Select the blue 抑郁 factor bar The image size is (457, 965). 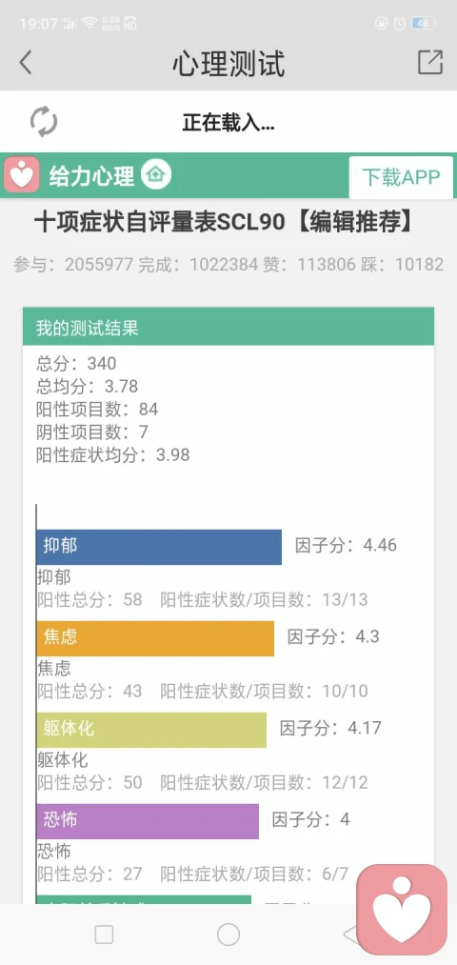(159, 547)
